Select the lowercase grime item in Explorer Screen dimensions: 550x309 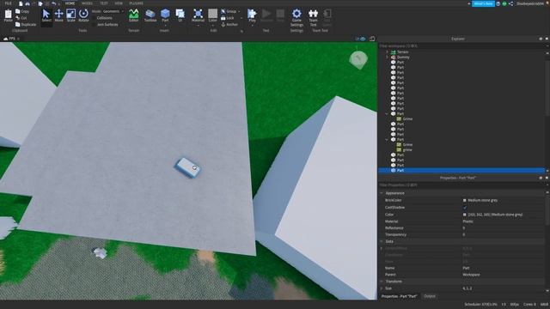coord(407,150)
